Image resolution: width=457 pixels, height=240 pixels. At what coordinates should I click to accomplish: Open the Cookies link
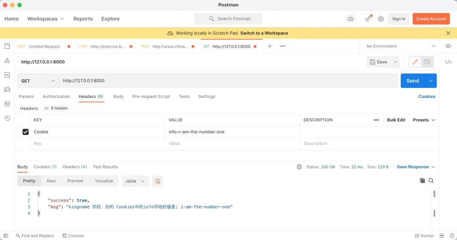point(427,97)
